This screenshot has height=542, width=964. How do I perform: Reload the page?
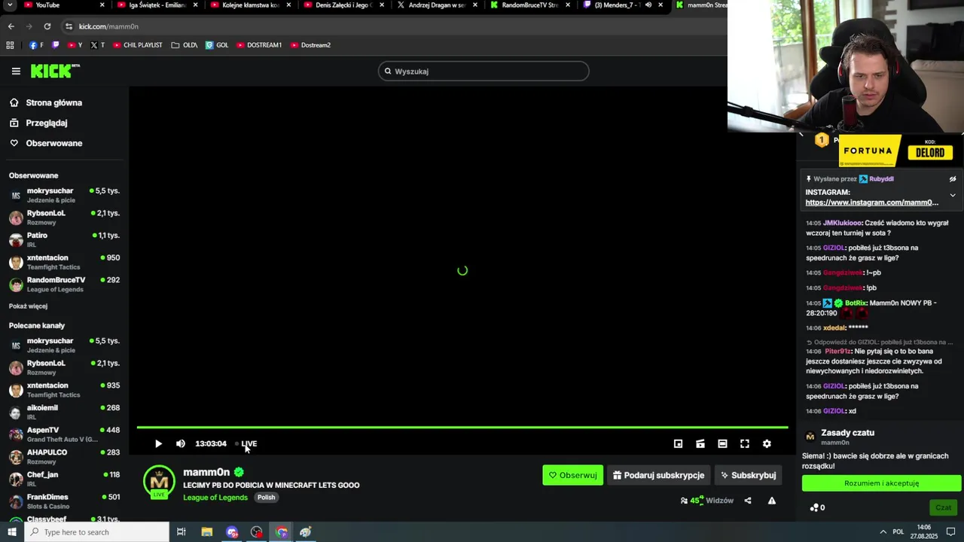click(47, 26)
